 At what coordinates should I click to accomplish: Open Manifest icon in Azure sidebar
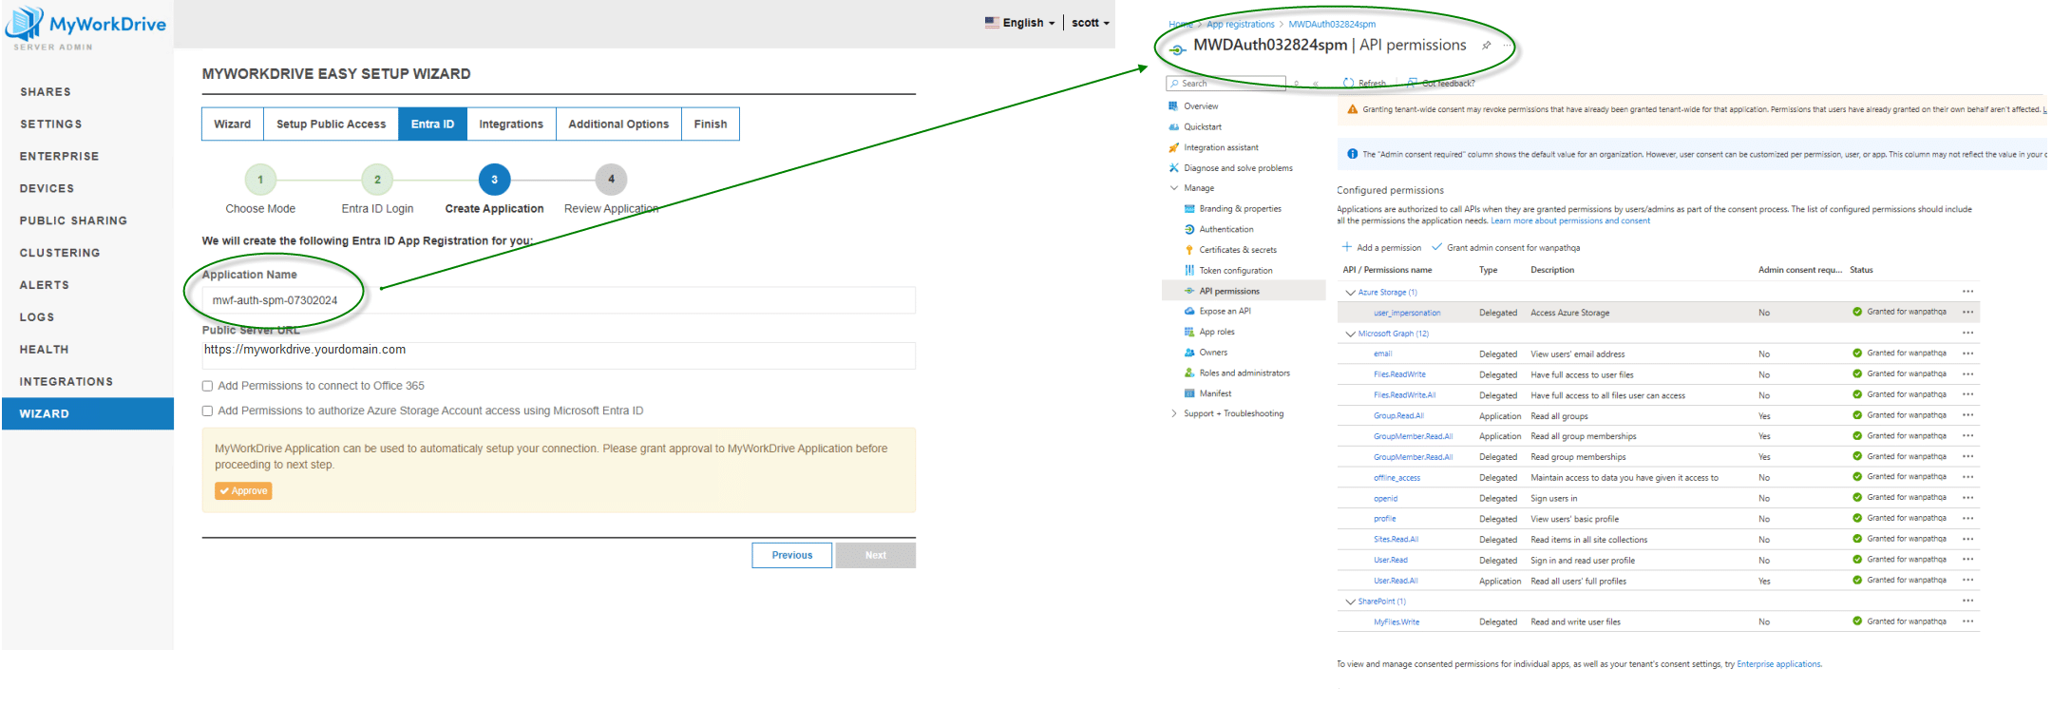[x=1189, y=393]
